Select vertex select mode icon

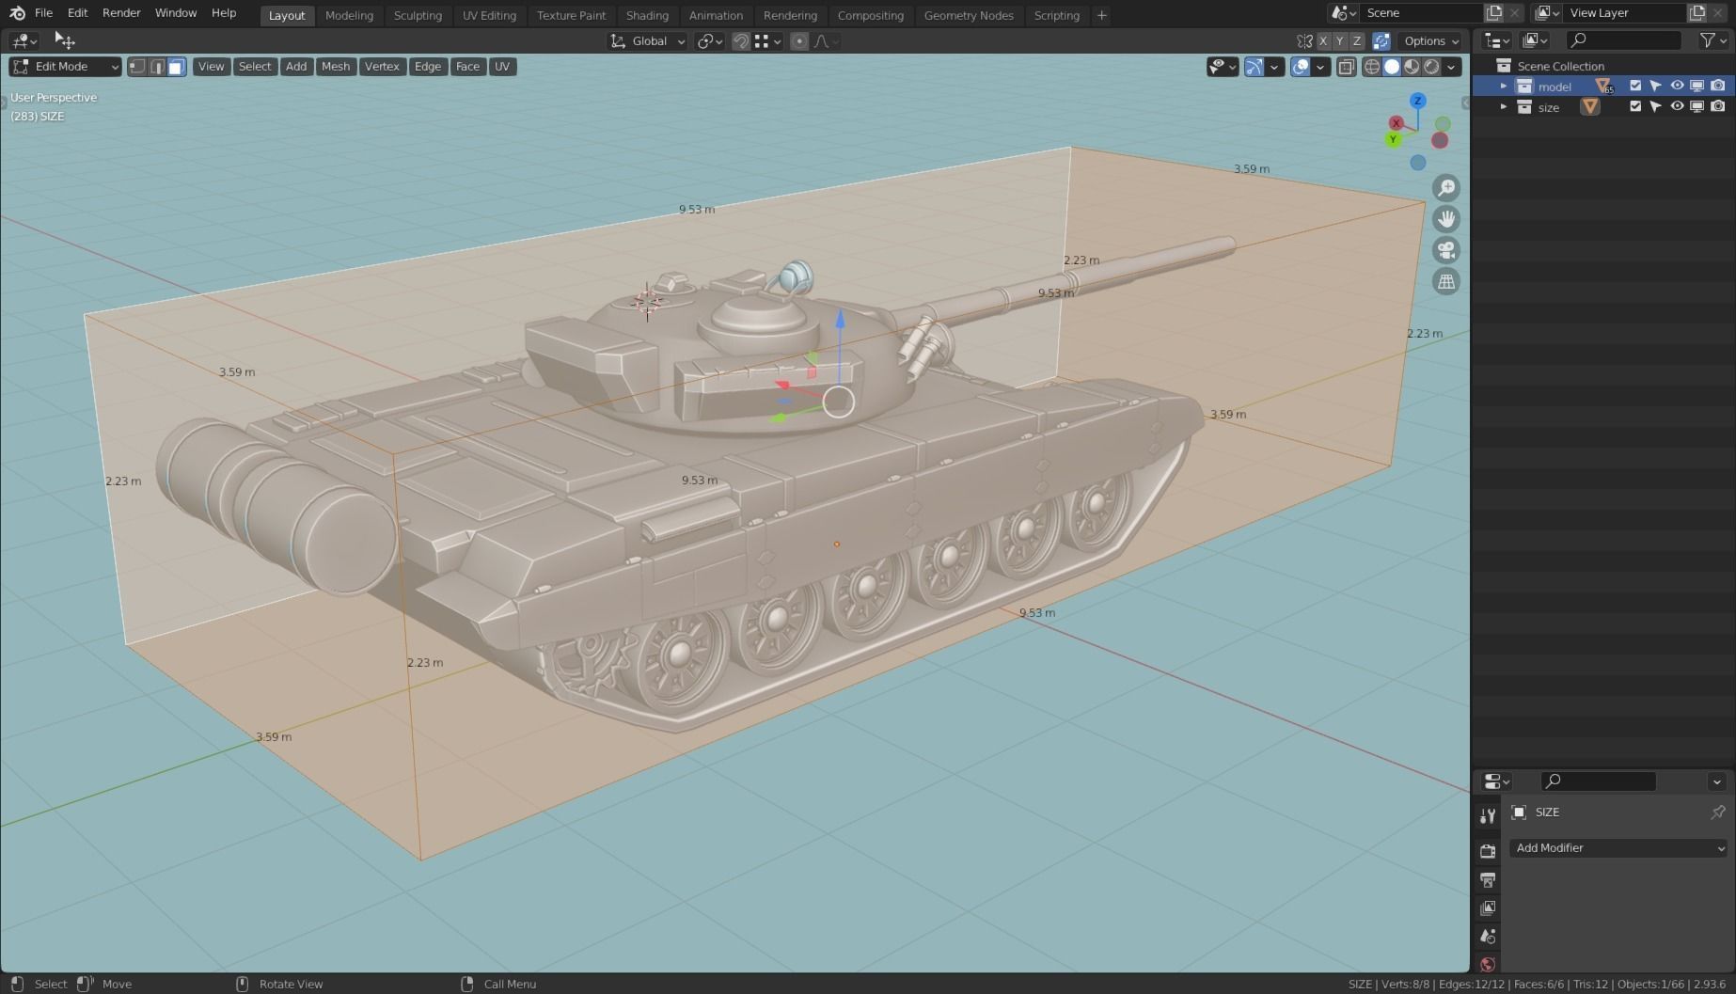click(x=137, y=67)
